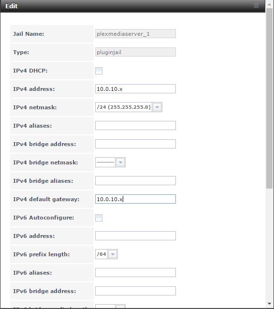Focus the IPv4 aliases field
274x309 pixels.
coord(135,126)
